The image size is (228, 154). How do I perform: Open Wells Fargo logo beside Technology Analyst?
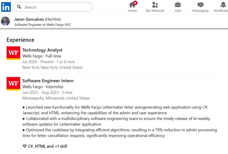[13, 53]
